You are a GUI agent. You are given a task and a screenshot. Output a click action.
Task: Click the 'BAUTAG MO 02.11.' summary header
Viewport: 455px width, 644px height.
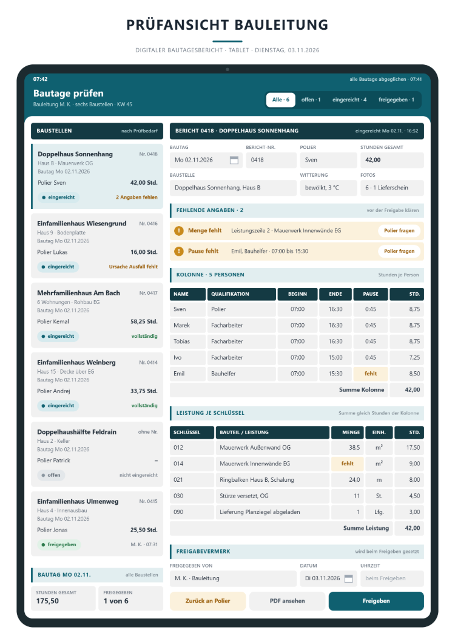(97, 575)
